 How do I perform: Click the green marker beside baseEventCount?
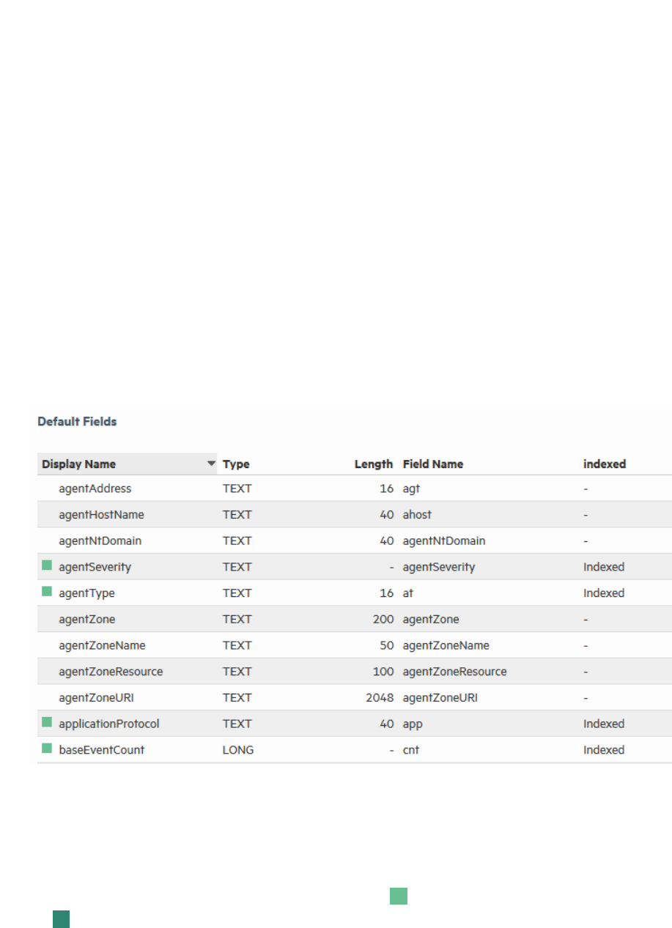click(47, 749)
